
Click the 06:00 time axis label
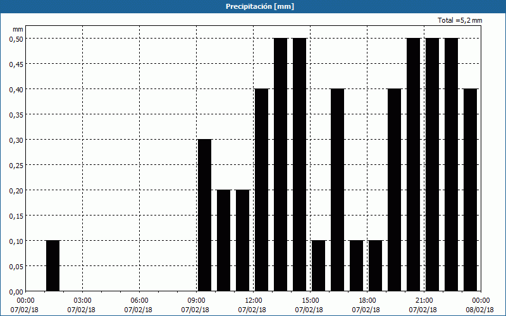[x=139, y=301]
